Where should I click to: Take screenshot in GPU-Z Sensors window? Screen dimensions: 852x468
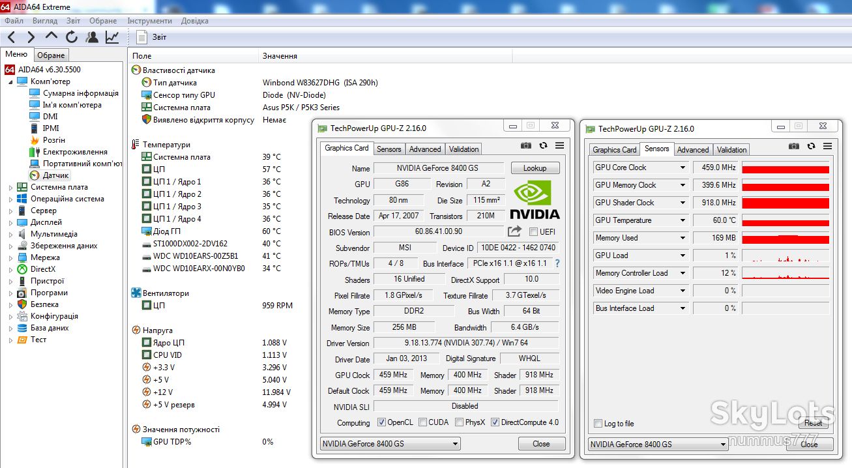coord(794,146)
